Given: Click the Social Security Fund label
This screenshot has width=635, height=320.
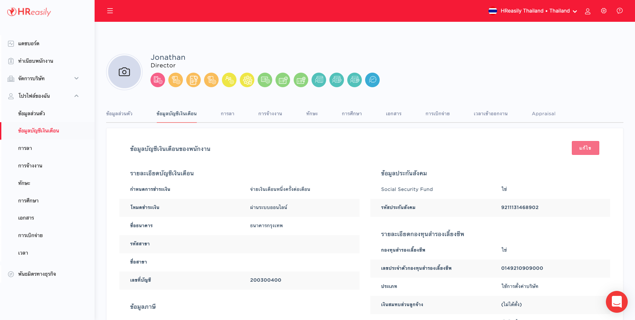Looking at the screenshot, I should [407, 189].
